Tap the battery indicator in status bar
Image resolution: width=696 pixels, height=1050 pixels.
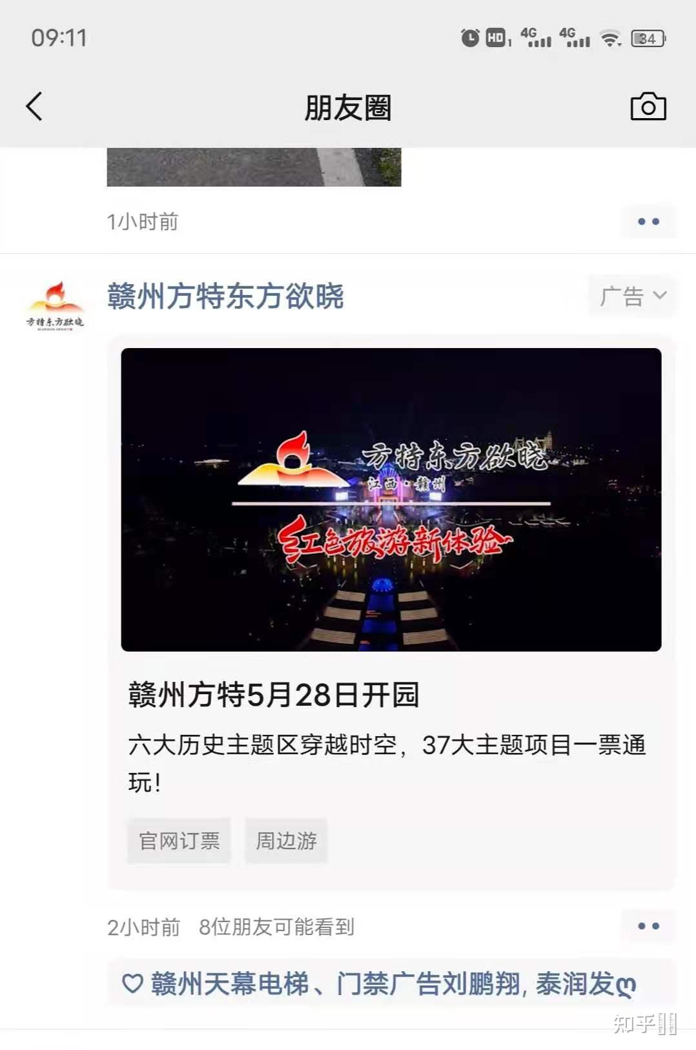(648, 38)
